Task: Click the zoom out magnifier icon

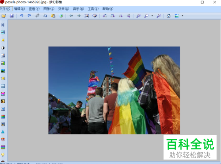Action: point(159,16)
